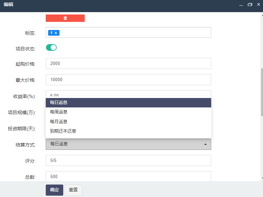This screenshot has width=263, height=197.
Task: Minimize the edit dialog window
Action: pos(241,5)
